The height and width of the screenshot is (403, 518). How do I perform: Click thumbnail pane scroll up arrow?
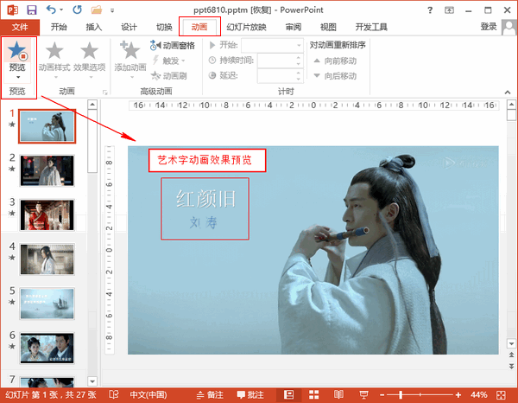point(92,105)
